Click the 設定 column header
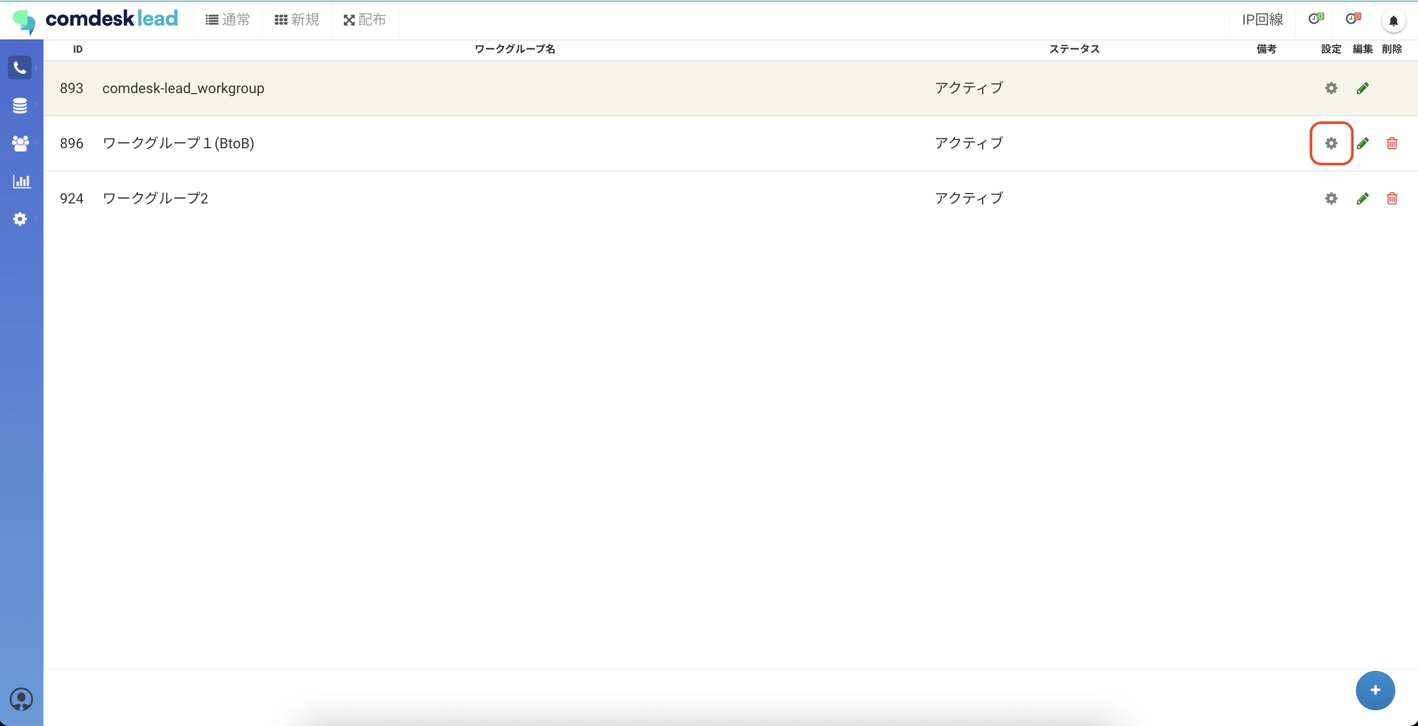 [x=1331, y=49]
